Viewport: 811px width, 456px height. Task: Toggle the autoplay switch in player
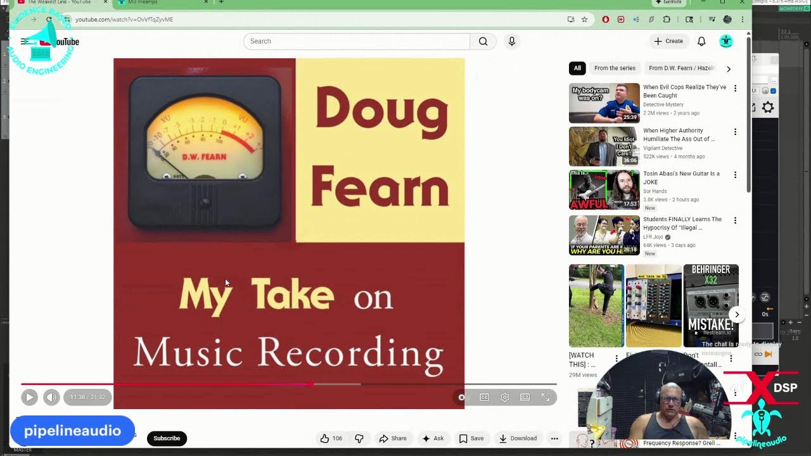462,397
